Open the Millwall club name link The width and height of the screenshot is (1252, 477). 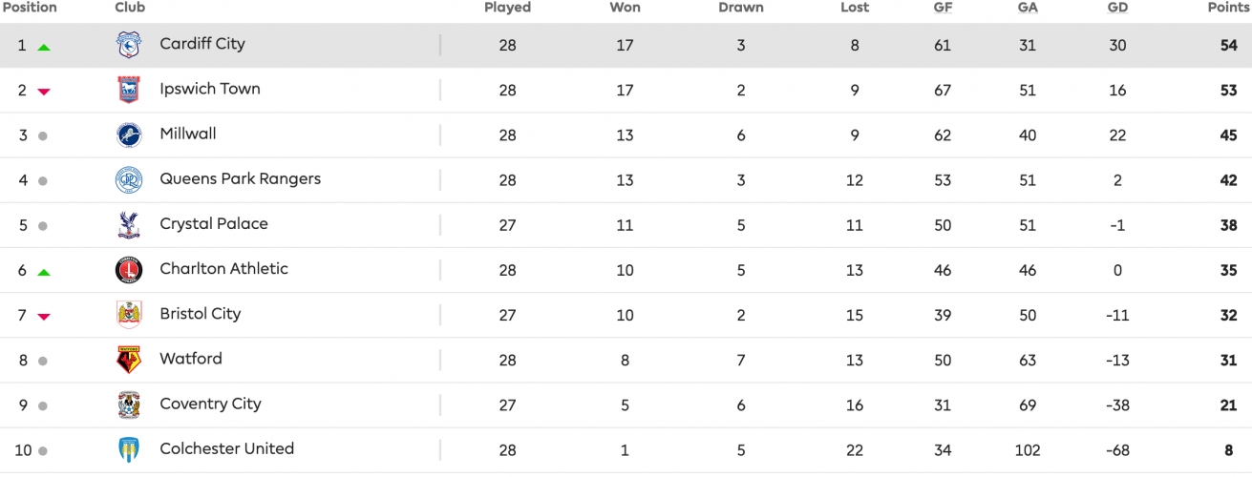pyautogui.click(x=188, y=134)
